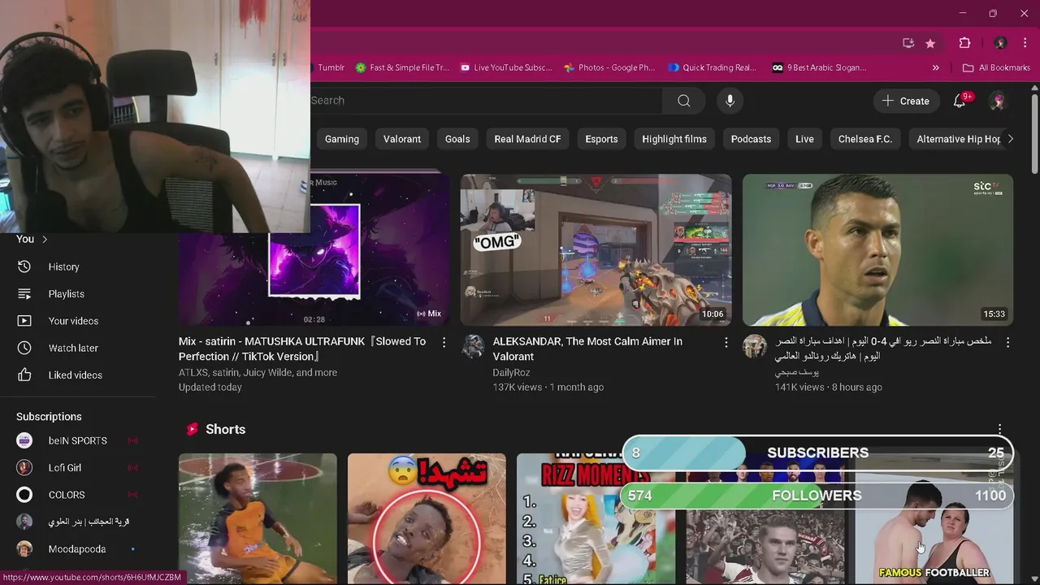
Task: Open options menu for ALEKSANDAR video
Action: [x=726, y=343]
